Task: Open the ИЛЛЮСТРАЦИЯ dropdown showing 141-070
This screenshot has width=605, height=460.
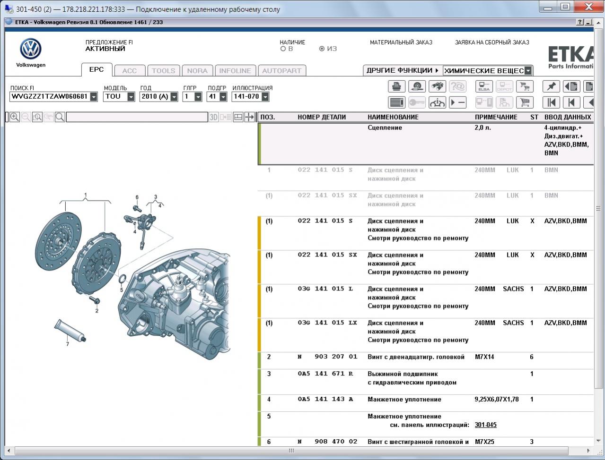Action: click(265, 97)
